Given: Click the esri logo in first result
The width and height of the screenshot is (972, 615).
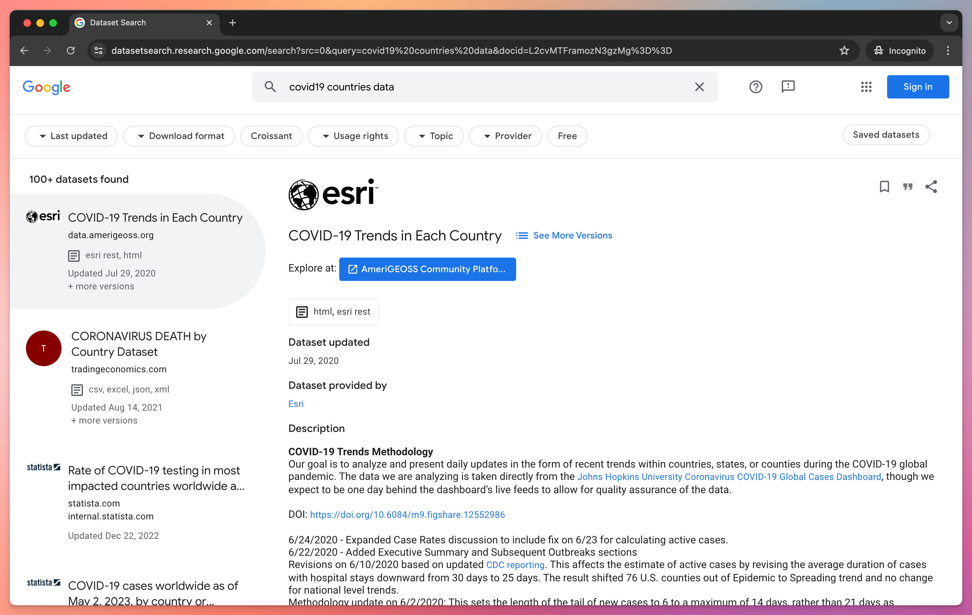Looking at the screenshot, I should (43, 216).
